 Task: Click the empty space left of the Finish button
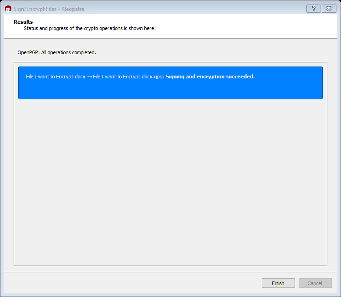pyautogui.click(x=137, y=283)
